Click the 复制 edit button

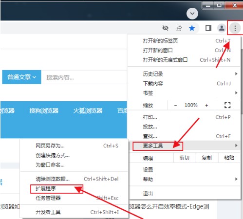pyautogui.click(x=206, y=158)
